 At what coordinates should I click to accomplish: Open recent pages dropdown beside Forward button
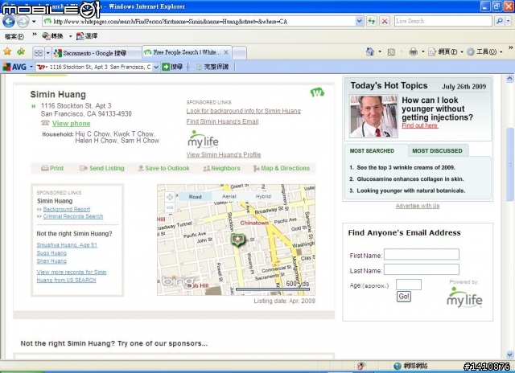tap(34, 22)
